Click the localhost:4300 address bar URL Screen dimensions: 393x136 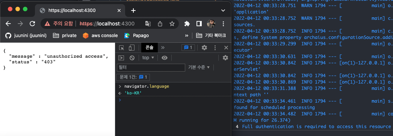click(x=107, y=24)
